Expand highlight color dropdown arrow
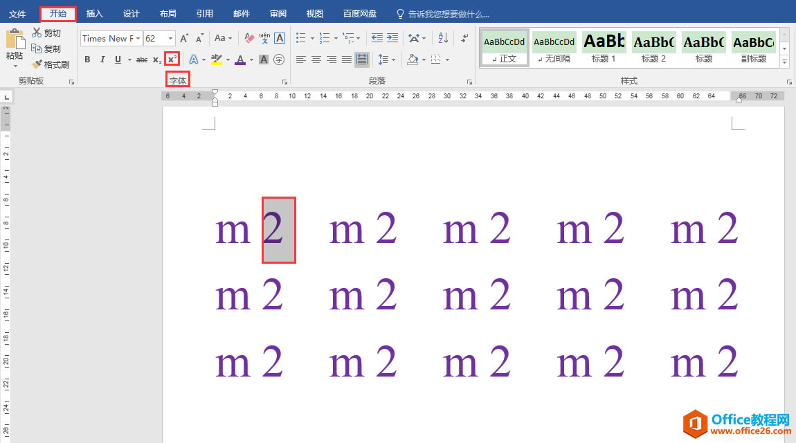Image resolution: width=796 pixels, height=443 pixels. point(228,60)
